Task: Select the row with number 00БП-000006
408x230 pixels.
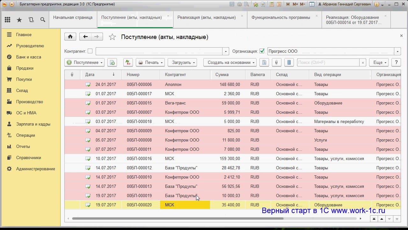Action: 233,84
